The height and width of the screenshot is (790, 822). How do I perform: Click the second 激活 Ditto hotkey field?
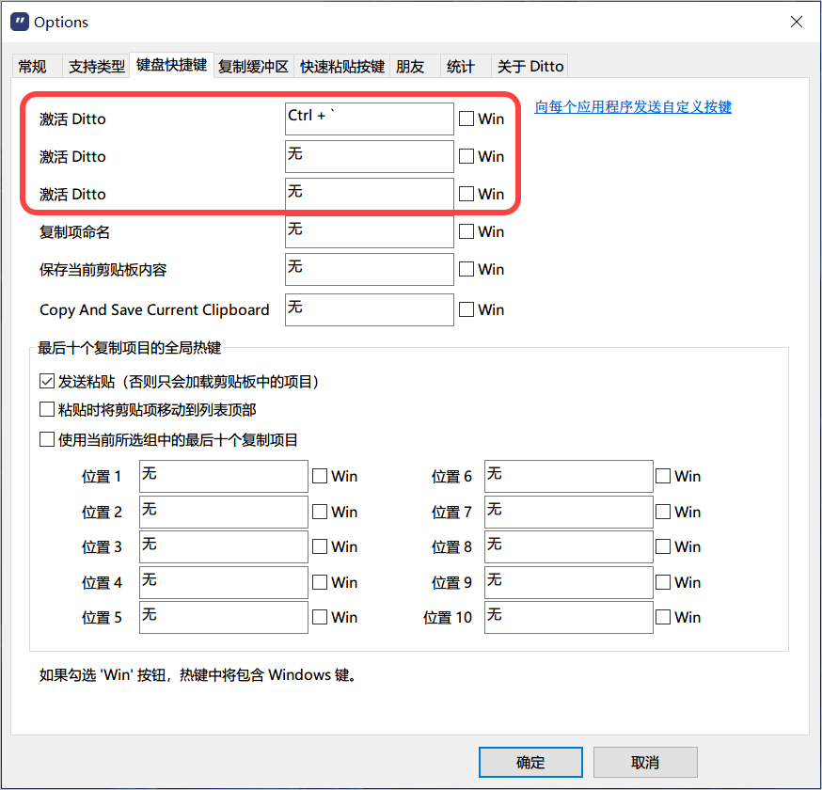(369, 156)
